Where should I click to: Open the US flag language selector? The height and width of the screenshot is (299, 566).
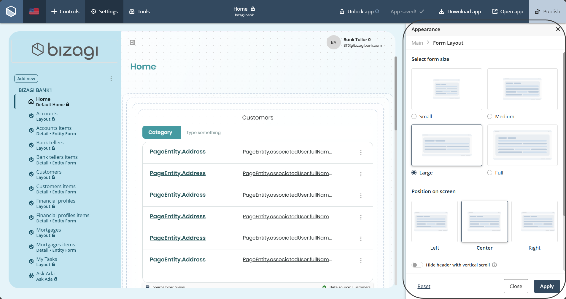(34, 12)
